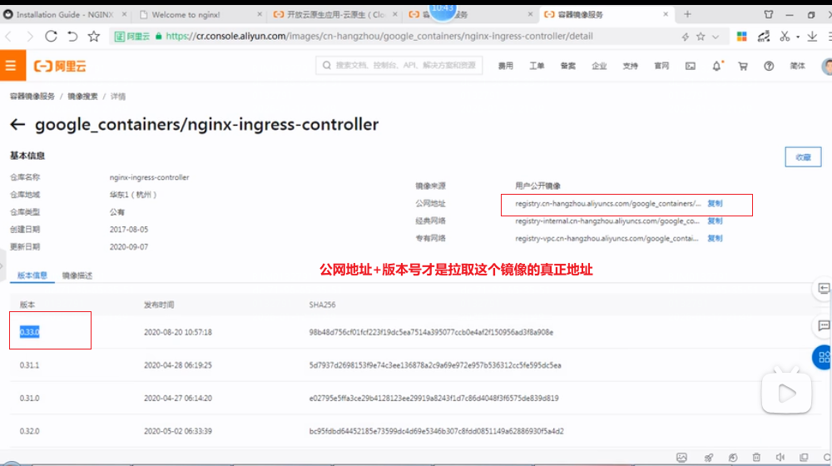Click the lightning speed-mode icon in address bar
This screenshot has width=832, height=466.
(x=685, y=37)
